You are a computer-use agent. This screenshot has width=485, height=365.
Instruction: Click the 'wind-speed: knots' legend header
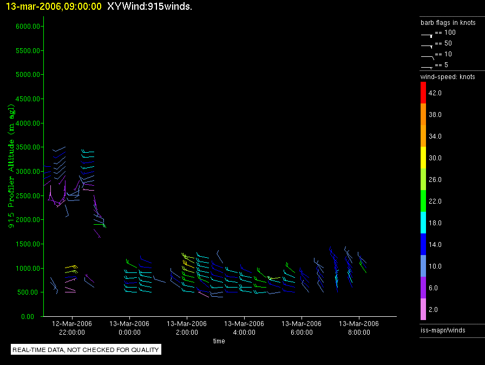(448, 77)
